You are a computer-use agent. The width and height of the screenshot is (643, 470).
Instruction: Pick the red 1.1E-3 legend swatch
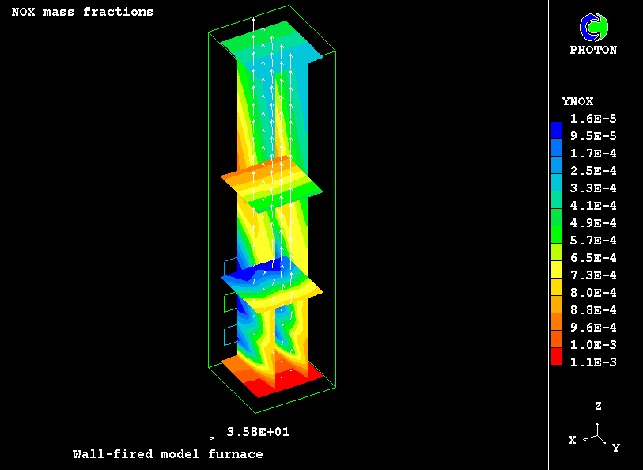(556, 362)
